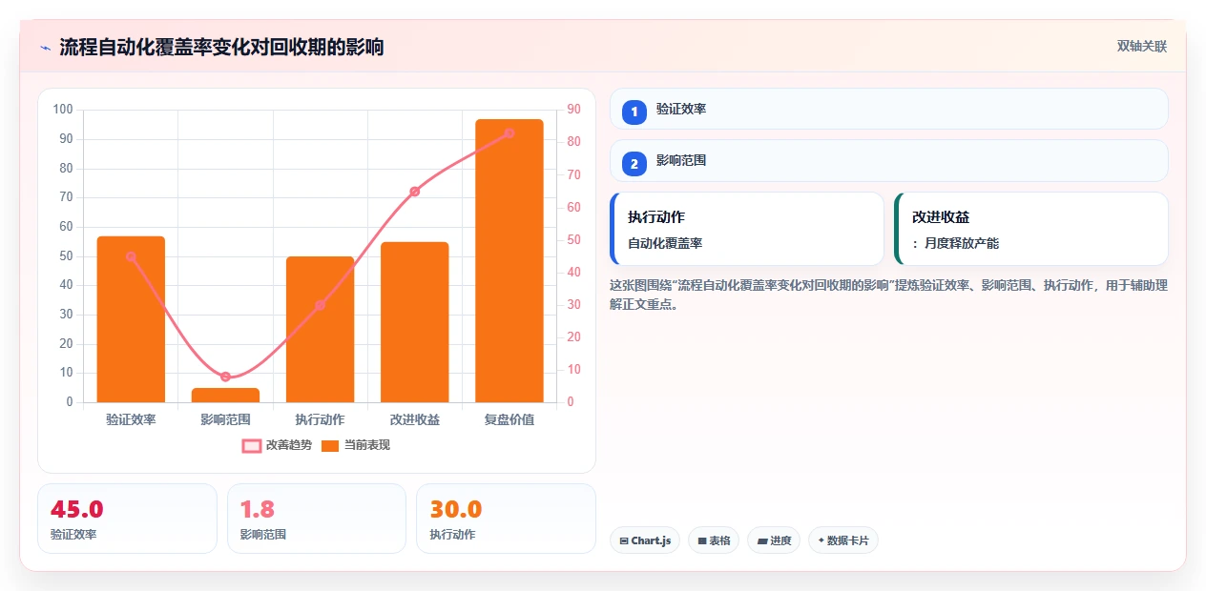1206x591 pixels.
Task: Select the Chart.js tag chip
Action: pos(645,540)
